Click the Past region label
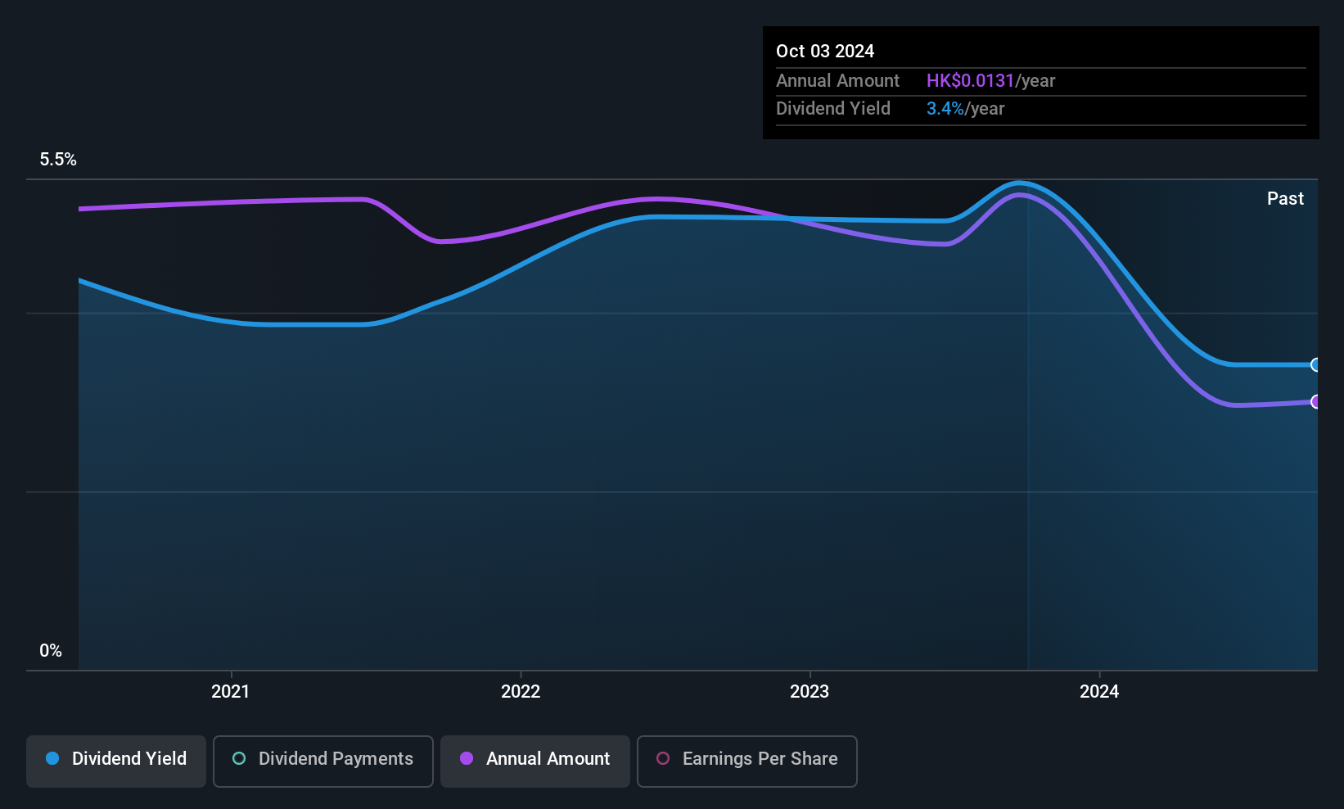Viewport: 1344px width, 809px height. pyautogui.click(x=1285, y=198)
